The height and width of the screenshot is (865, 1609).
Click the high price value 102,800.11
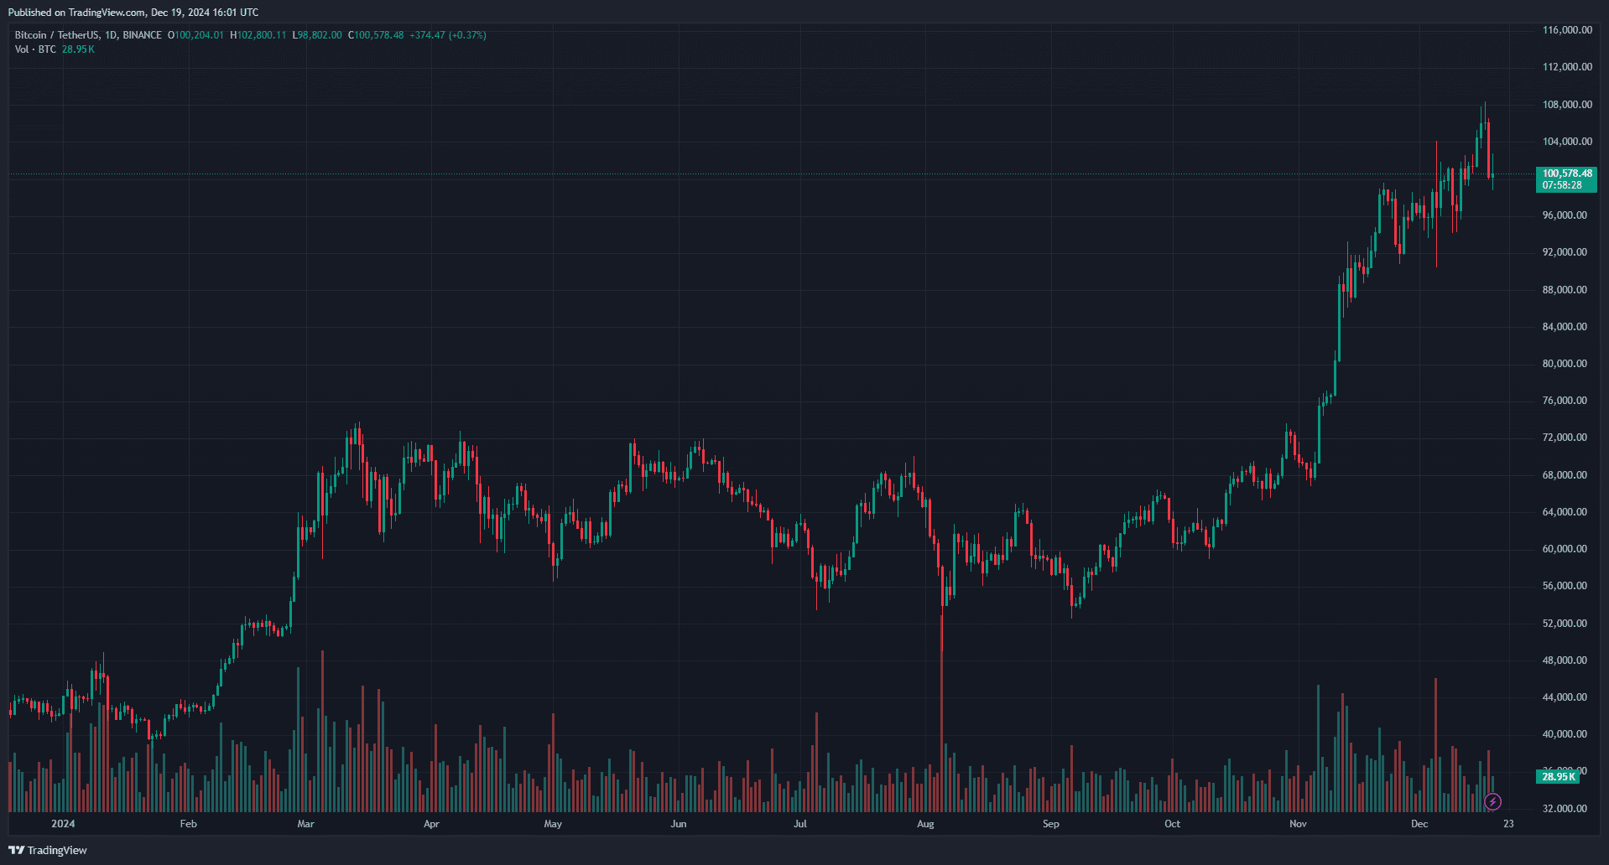(262, 35)
